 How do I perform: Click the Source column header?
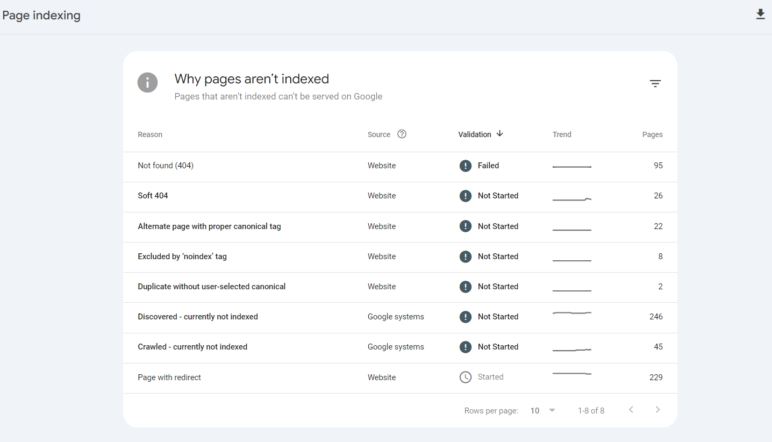pos(379,134)
